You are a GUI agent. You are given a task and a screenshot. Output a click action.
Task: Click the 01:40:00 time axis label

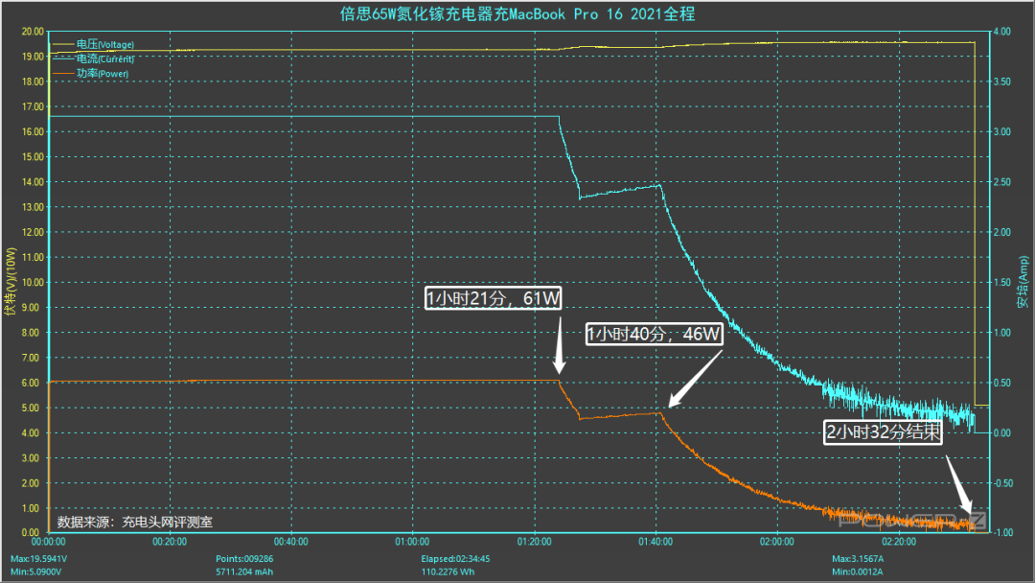pos(655,542)
